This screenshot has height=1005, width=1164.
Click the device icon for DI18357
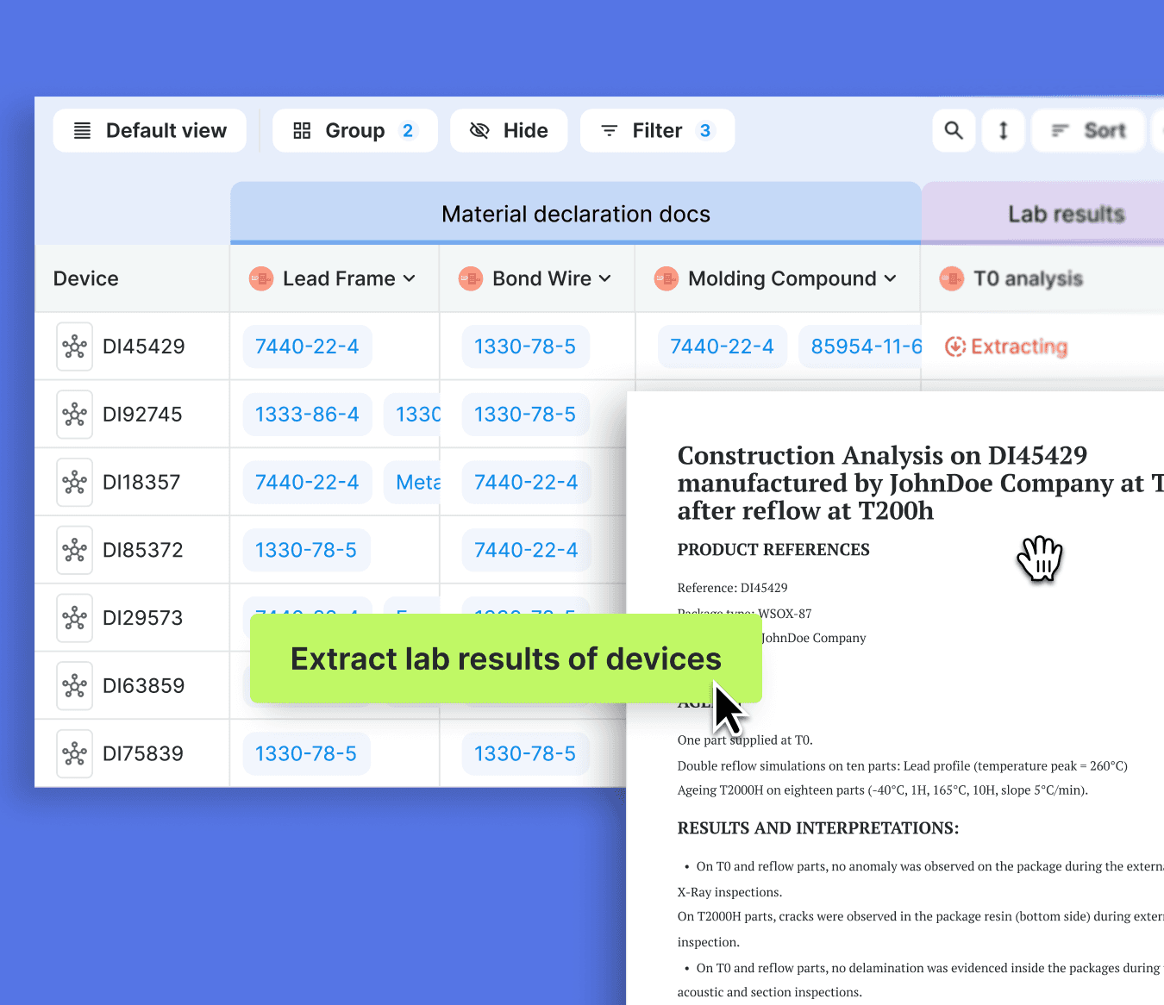[x=75, y=483]
